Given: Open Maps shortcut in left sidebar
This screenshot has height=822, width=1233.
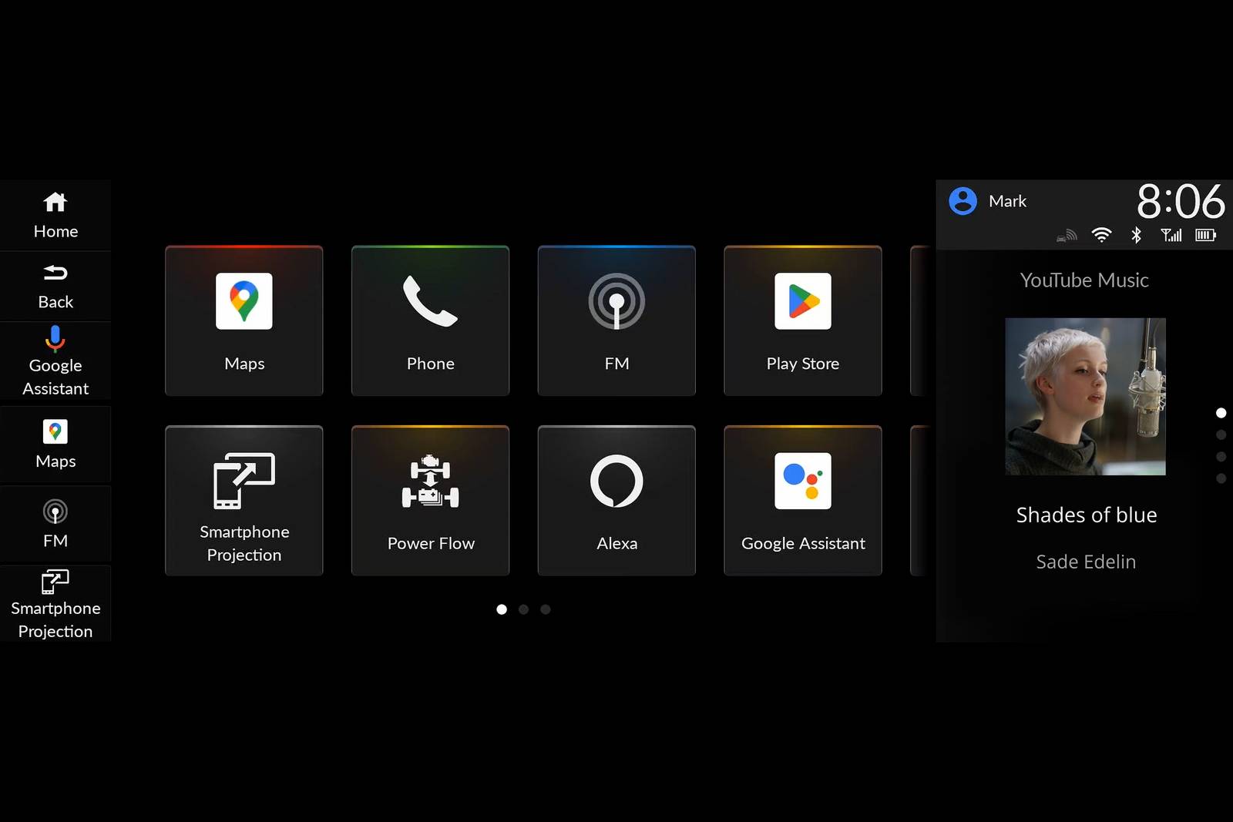Looking at the screenshot, I should point(55,444).
